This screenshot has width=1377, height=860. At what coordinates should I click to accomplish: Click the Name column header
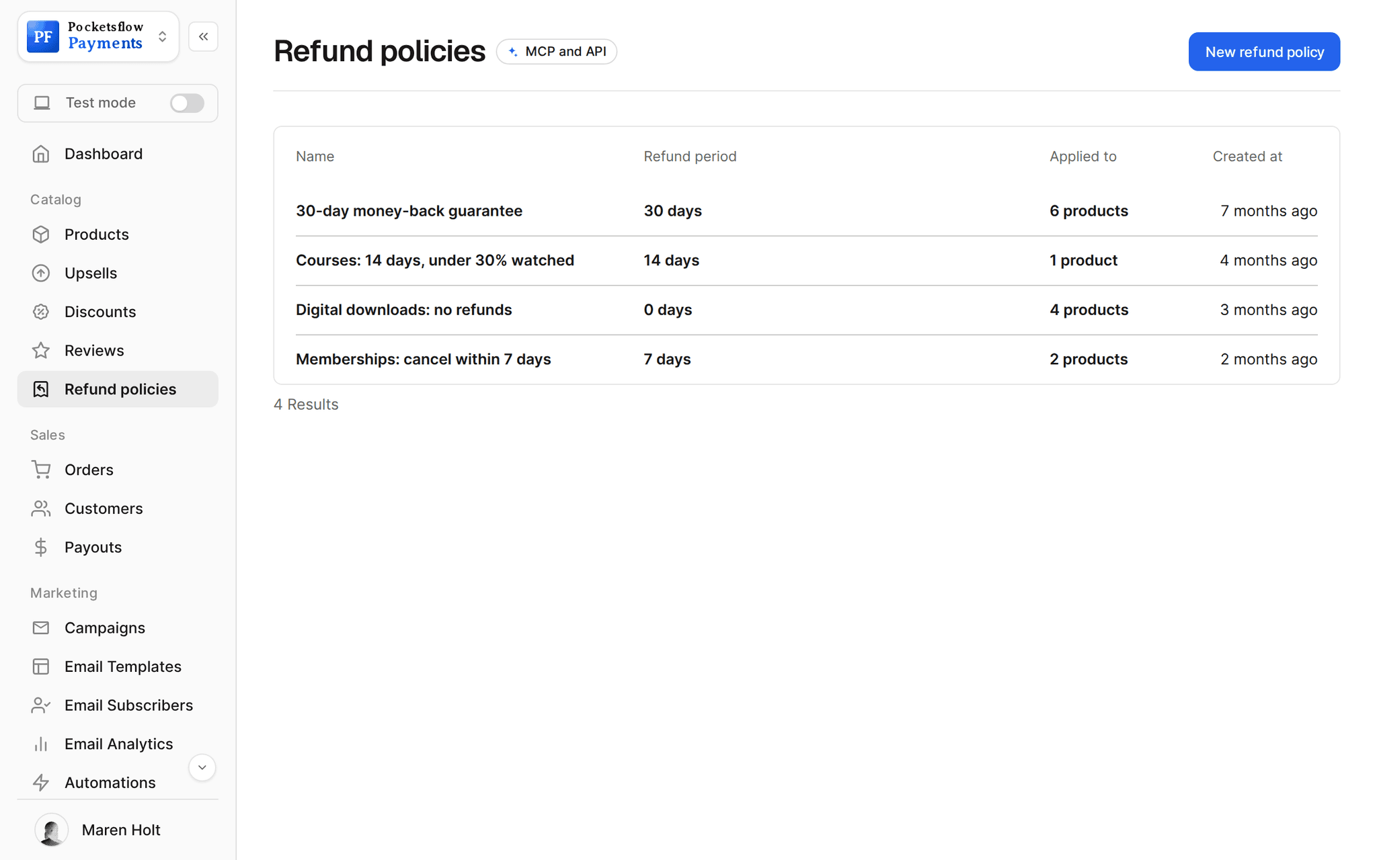click(x=315, y=157)
